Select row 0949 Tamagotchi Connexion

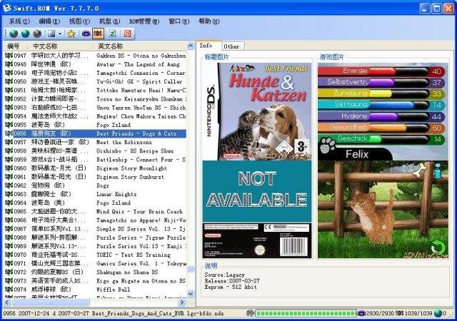point(95,73)
